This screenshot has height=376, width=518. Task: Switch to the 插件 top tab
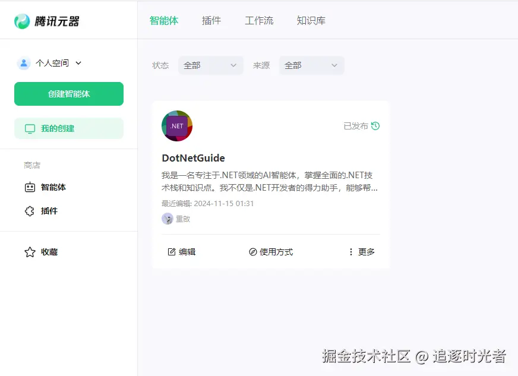pyautogui.click(x=211, y=20)
